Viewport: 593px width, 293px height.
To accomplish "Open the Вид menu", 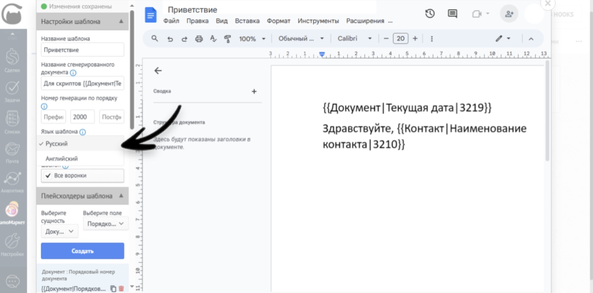I will [222, 21].
